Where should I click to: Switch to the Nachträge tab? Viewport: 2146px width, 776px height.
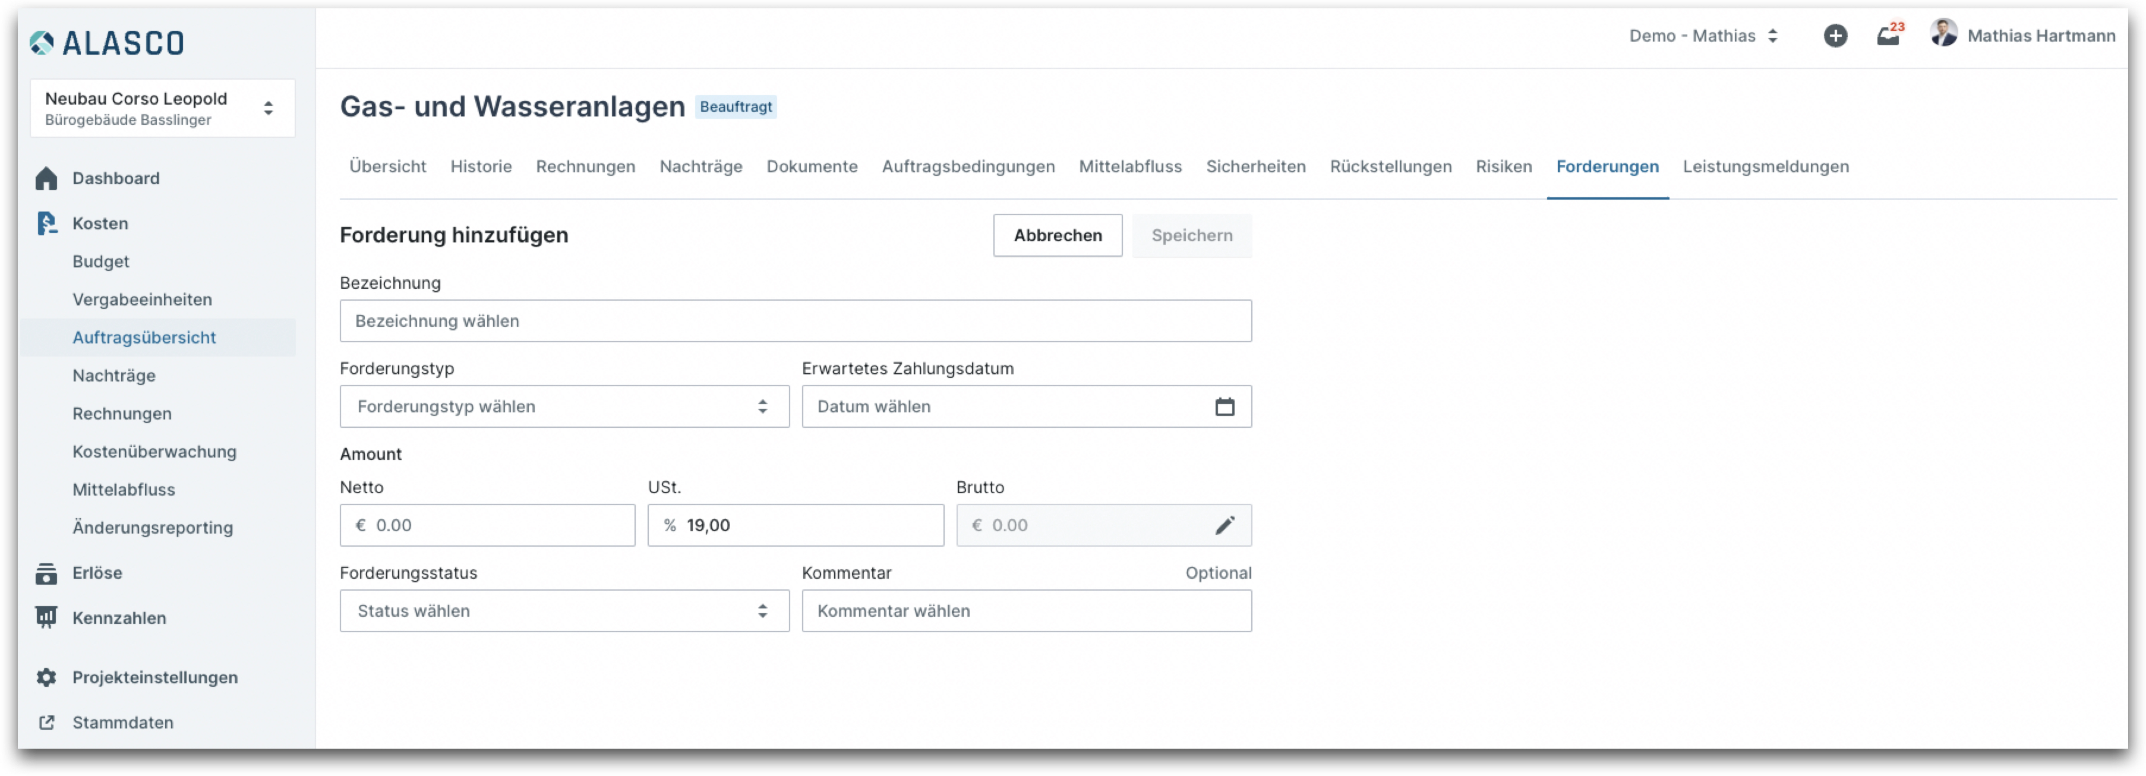coord(700,167)
